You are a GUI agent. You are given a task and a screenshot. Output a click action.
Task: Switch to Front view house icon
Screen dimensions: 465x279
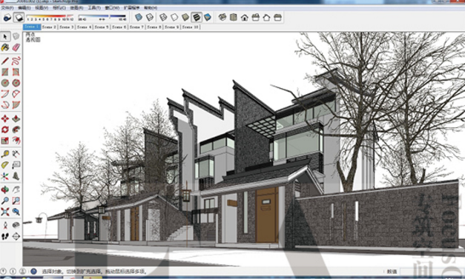pyautogui.click(x=244, y=17)
